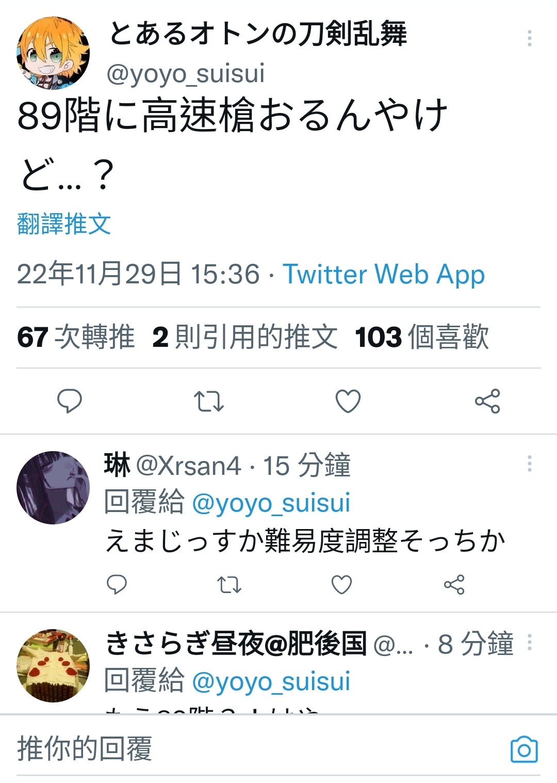Share the main tweet via share icon

point(487,401)
